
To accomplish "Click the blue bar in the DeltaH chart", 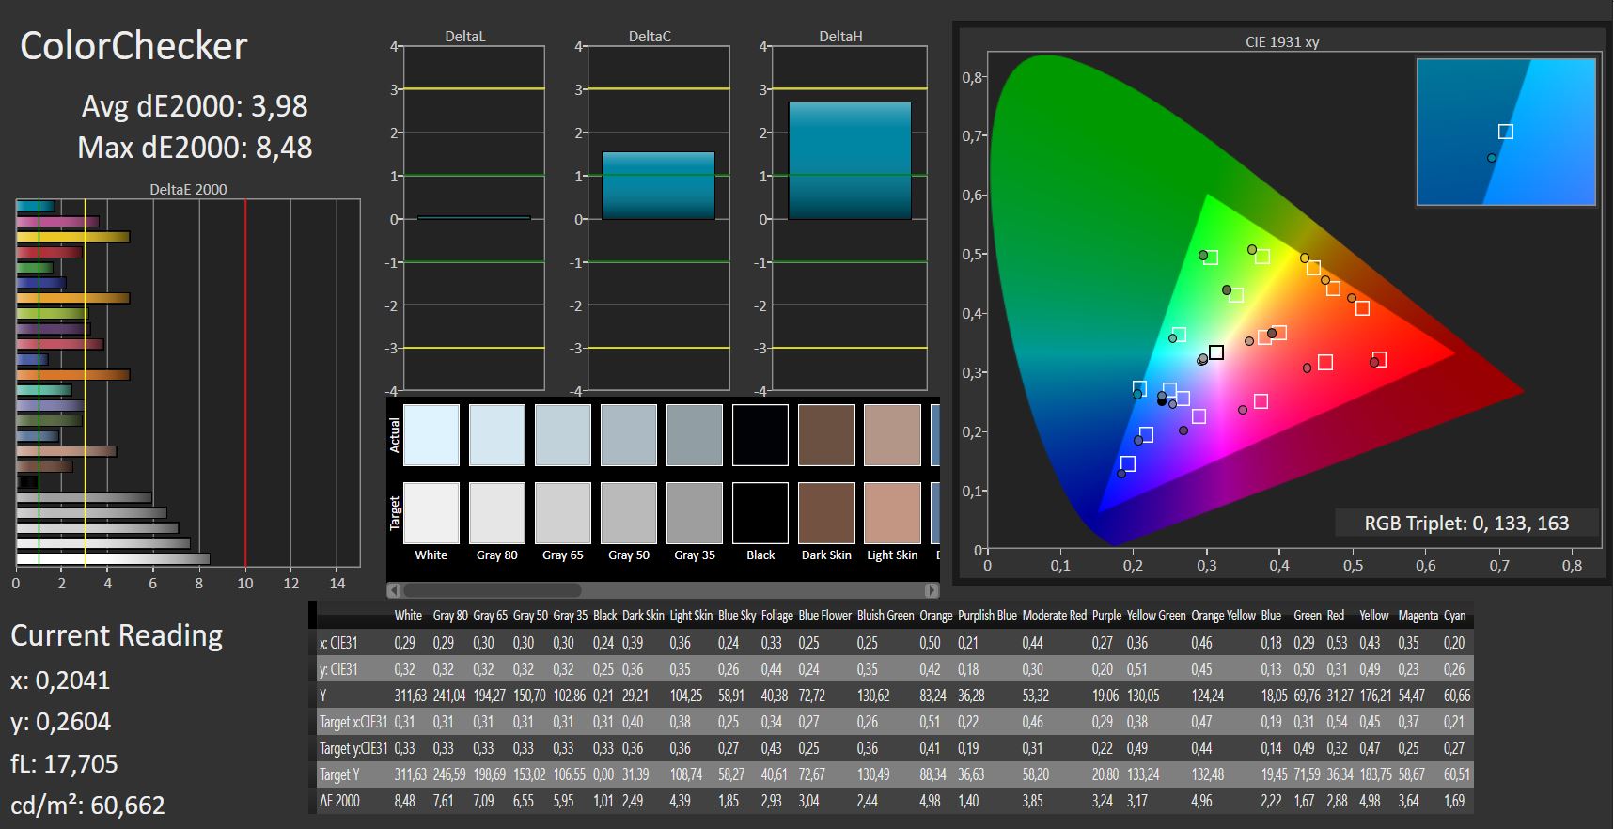I will 849,161.
